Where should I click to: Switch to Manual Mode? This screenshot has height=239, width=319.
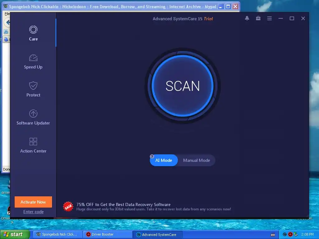click(x=197, y=160)
